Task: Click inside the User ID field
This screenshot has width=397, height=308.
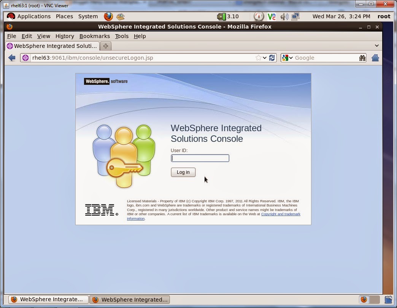Action: tap(200, 158)
